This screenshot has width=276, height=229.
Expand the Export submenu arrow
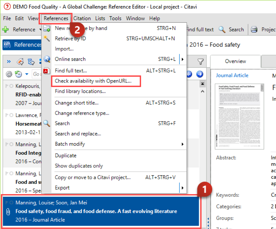pyautogui.click(x=182, y=188)
